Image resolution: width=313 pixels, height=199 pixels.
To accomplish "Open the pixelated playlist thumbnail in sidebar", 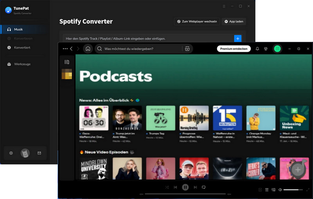I will click(x=67, y=74).
